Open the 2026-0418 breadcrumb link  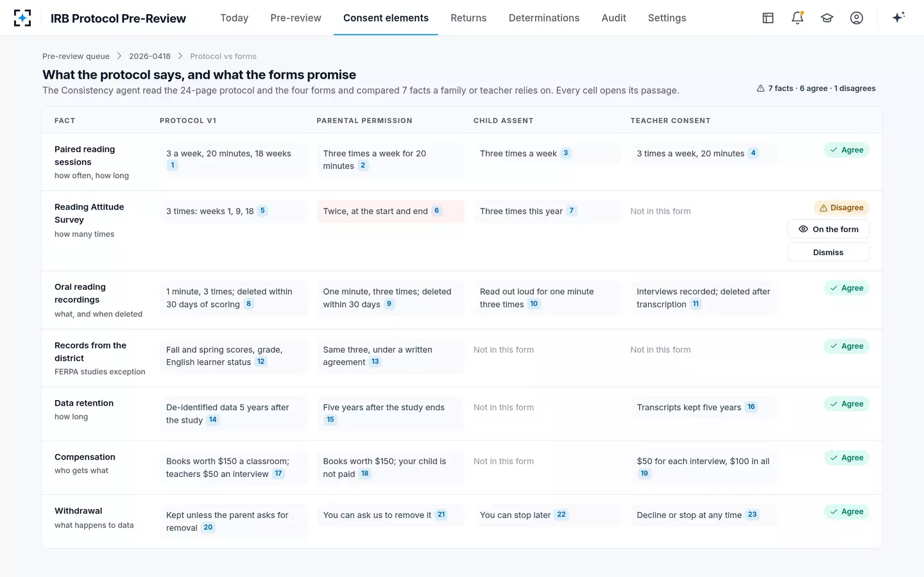150,56
